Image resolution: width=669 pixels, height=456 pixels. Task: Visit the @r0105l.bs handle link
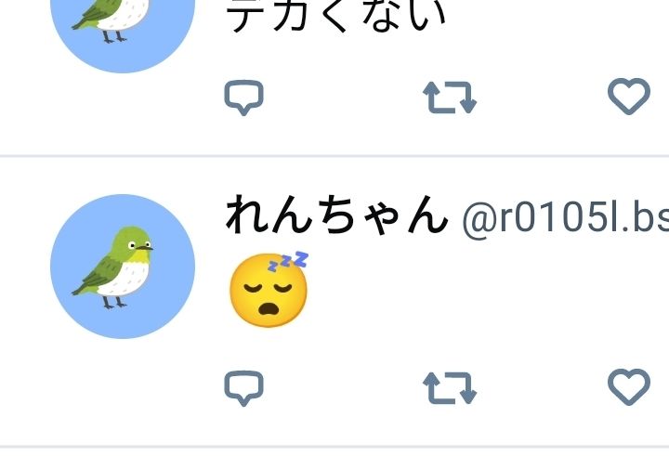(565, 218)
